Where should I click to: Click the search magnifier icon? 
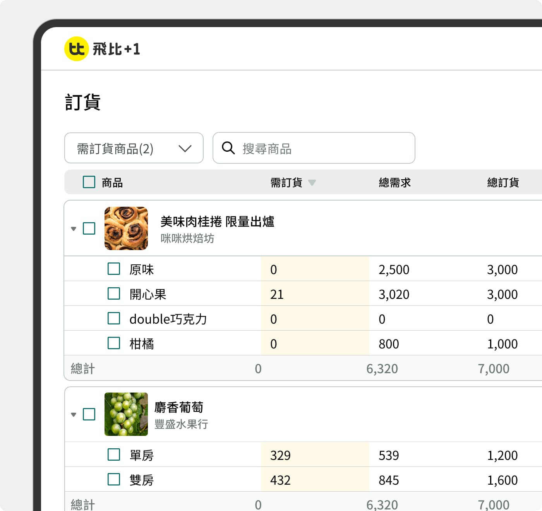click(229, 148)
